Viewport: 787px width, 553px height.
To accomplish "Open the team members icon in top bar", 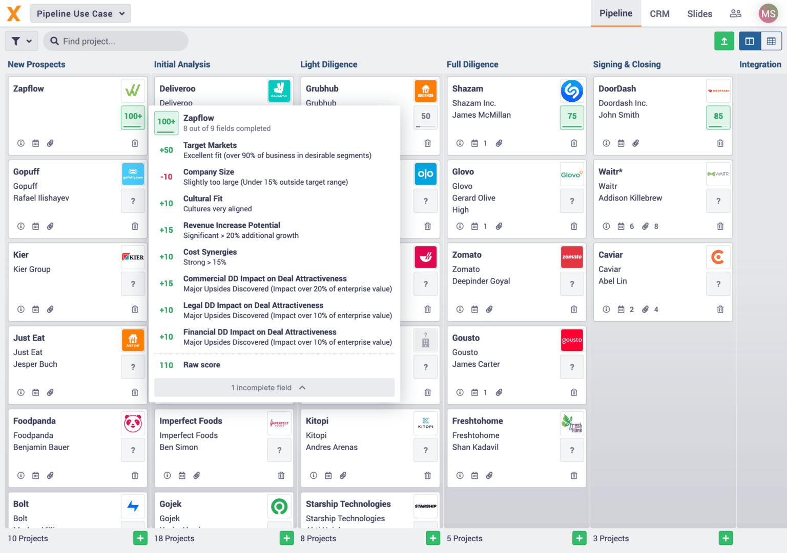I will point(735,13).
